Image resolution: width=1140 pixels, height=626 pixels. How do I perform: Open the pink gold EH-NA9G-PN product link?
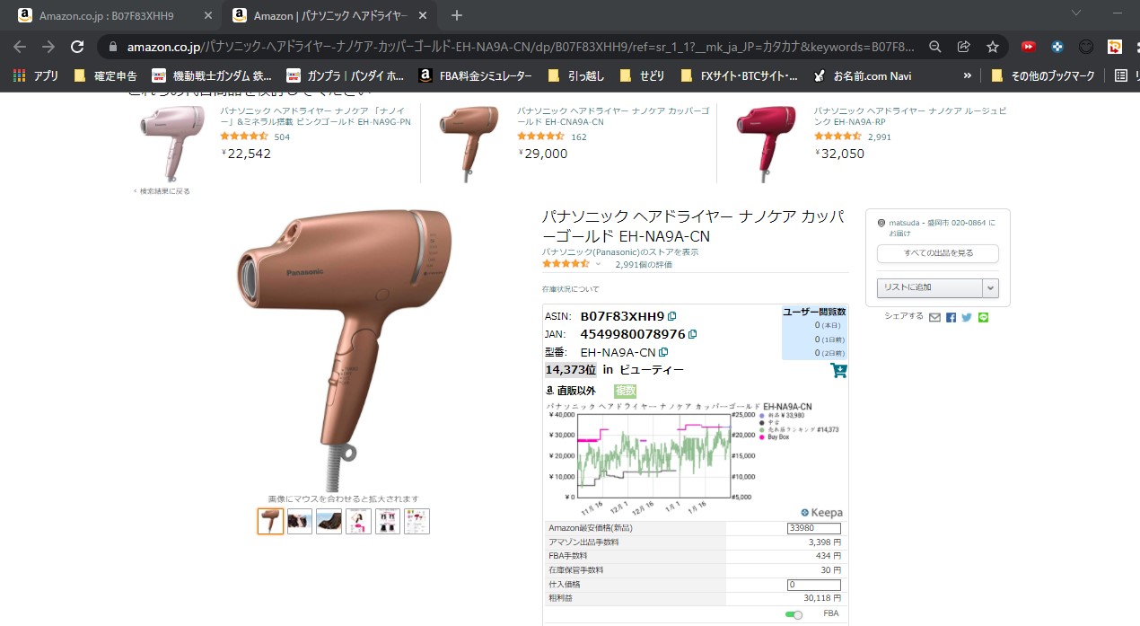[x=316, y=116]
